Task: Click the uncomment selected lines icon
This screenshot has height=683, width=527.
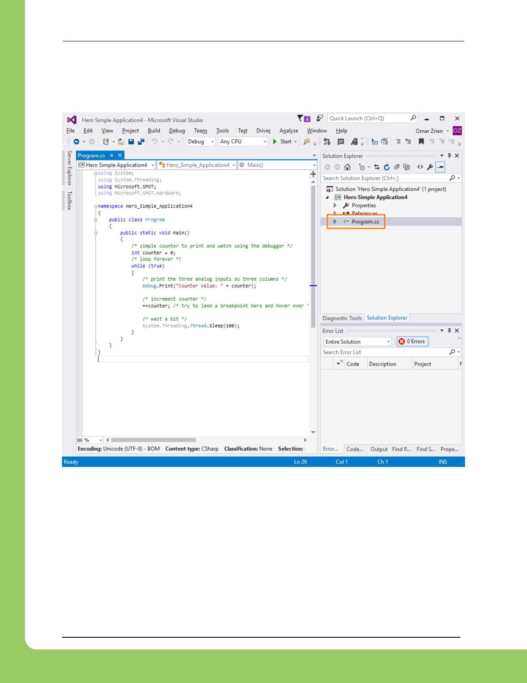Action: click(408, 141)
